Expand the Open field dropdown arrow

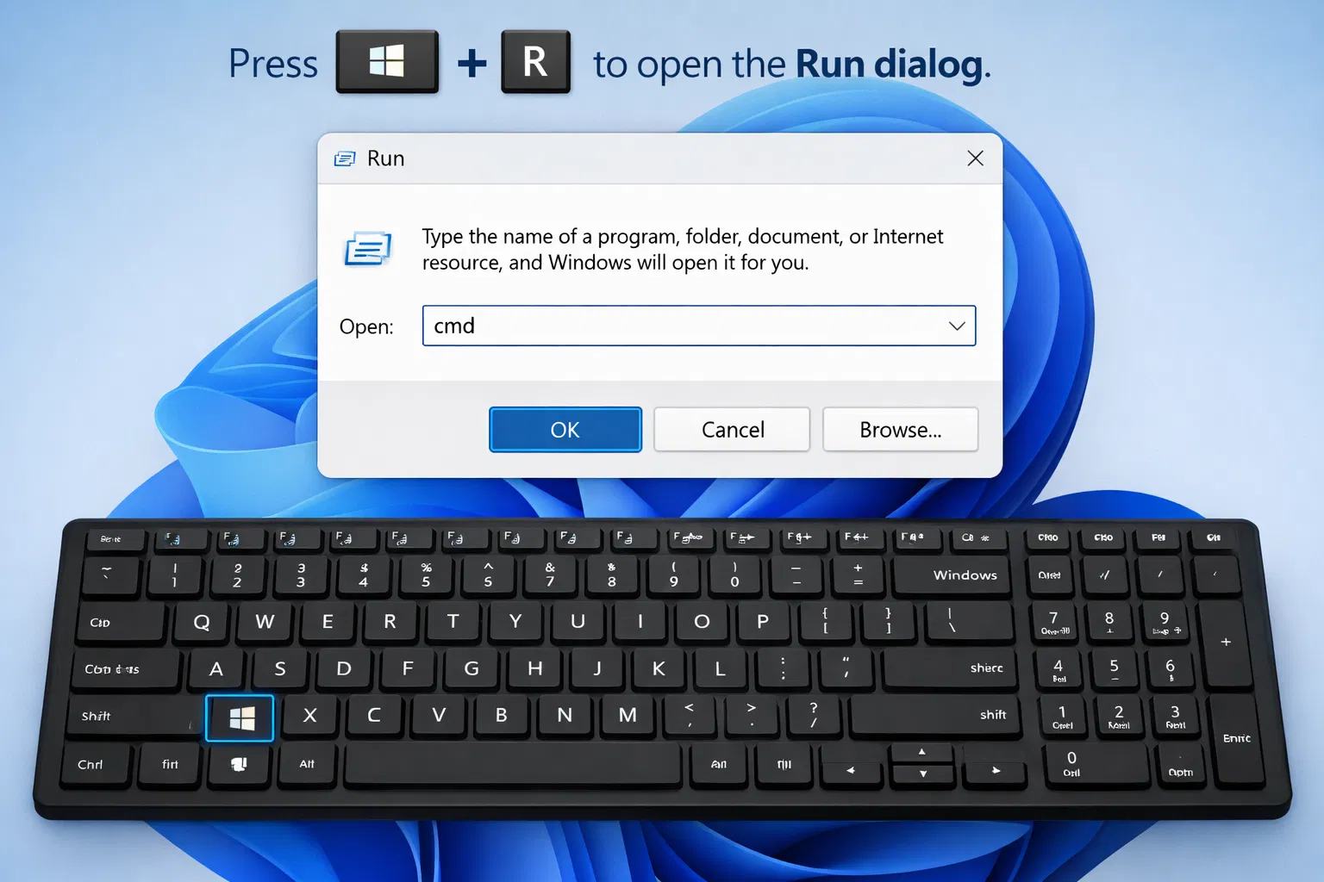tap(957, 326)
